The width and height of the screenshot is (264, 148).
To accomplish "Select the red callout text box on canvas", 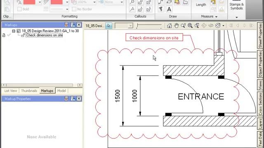I will pos(154,37).
